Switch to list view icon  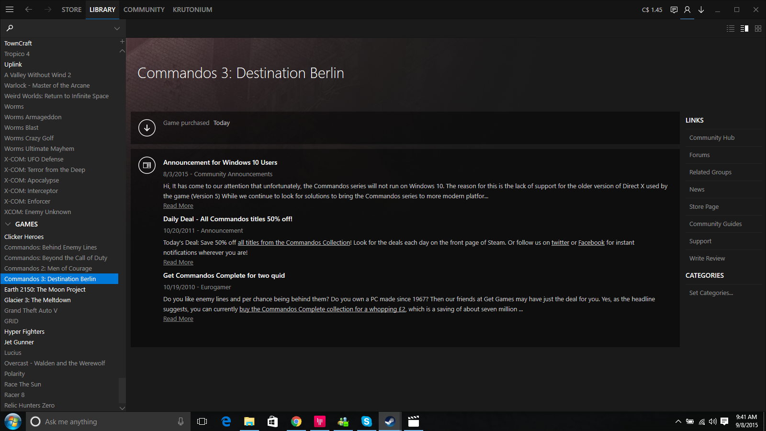click(x=731, y=29)
